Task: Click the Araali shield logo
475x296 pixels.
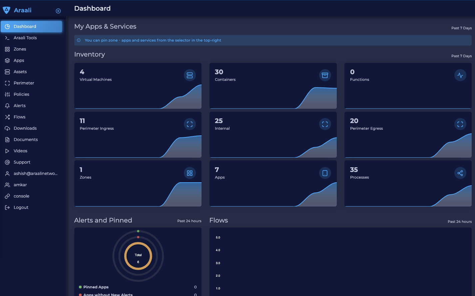Action: pyautogui.click(x=7, y=10)
